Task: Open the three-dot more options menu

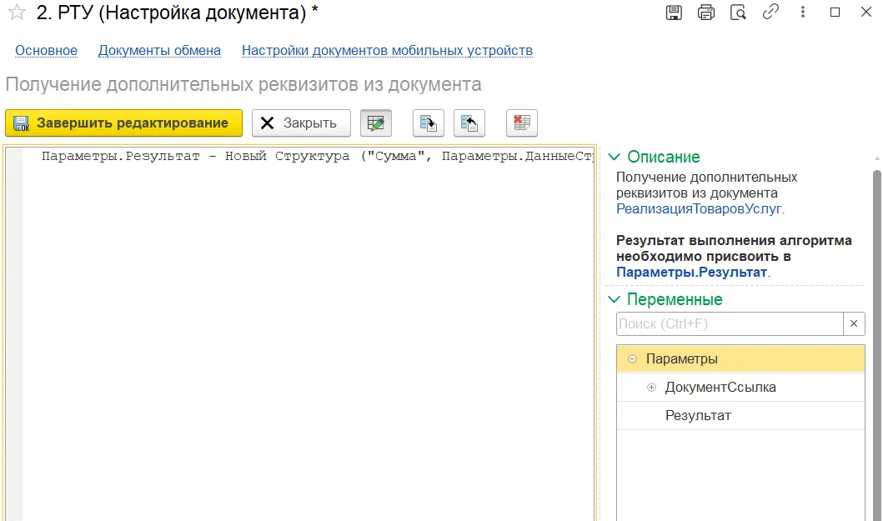Action: click(802, 13)
